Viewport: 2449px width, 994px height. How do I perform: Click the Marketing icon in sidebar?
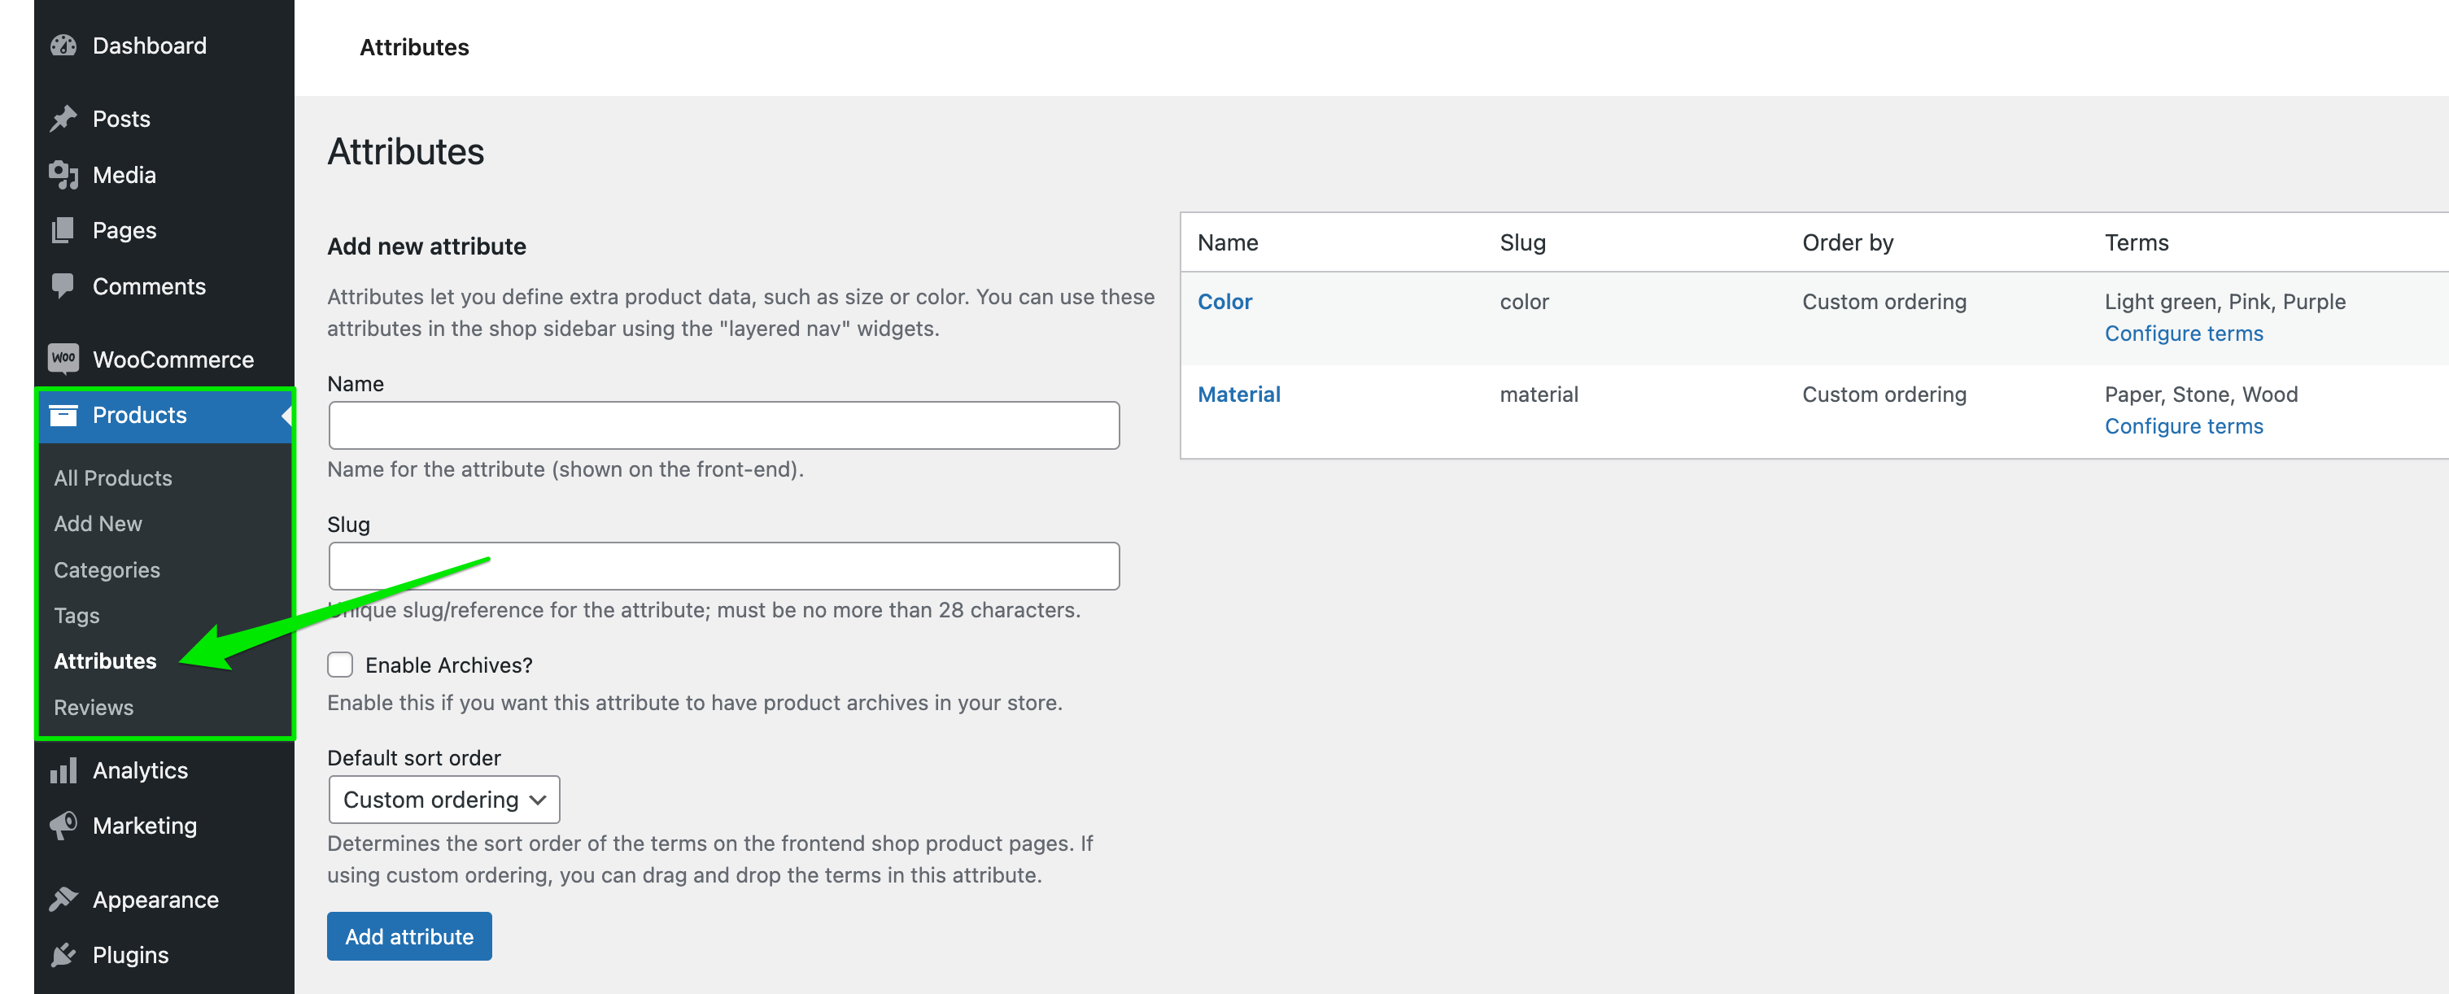click(63, 826)
